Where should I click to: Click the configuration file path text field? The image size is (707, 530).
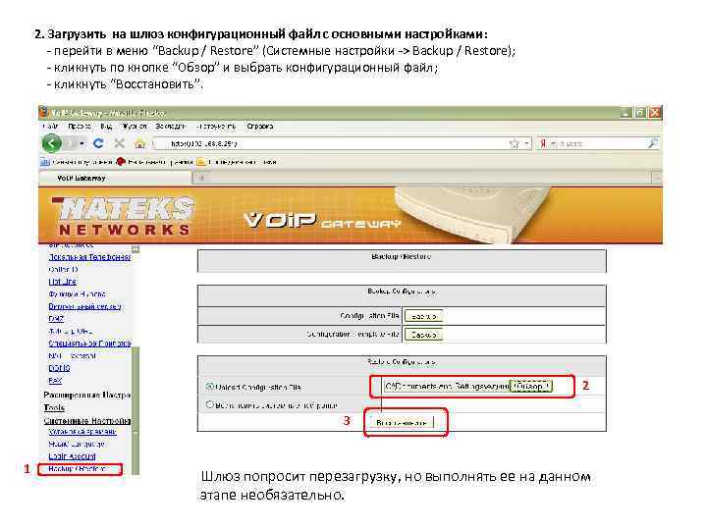[x=447, y=387]
